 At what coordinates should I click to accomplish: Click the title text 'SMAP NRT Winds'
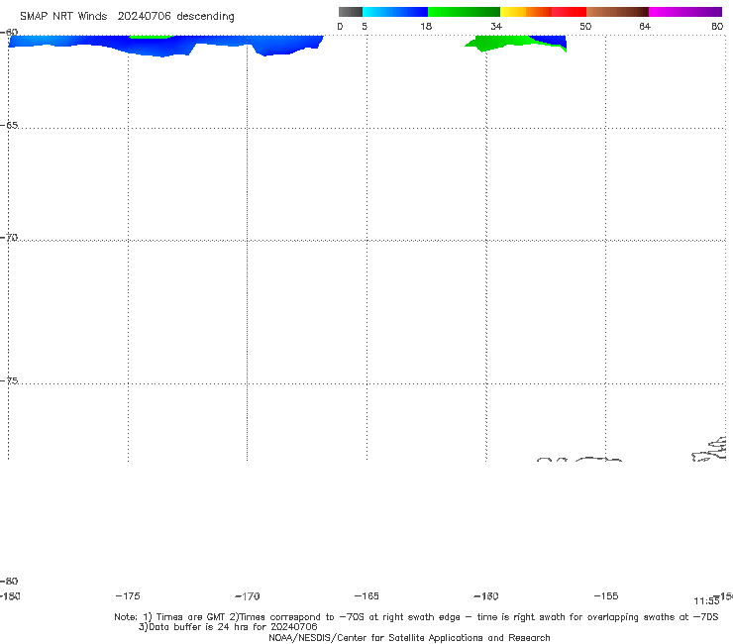(63, 17)
